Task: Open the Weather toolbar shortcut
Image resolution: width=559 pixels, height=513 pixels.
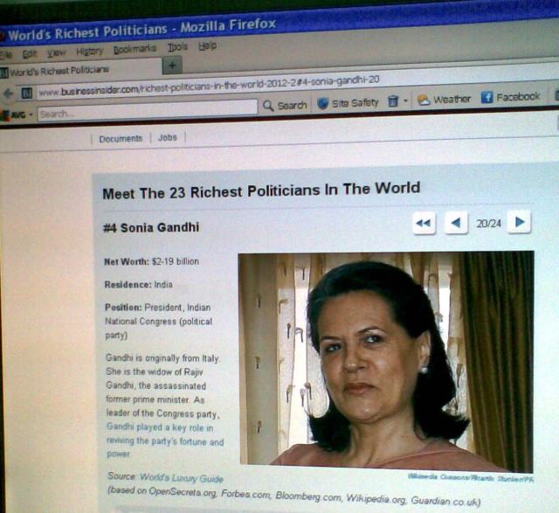Action: pos(444,100)
